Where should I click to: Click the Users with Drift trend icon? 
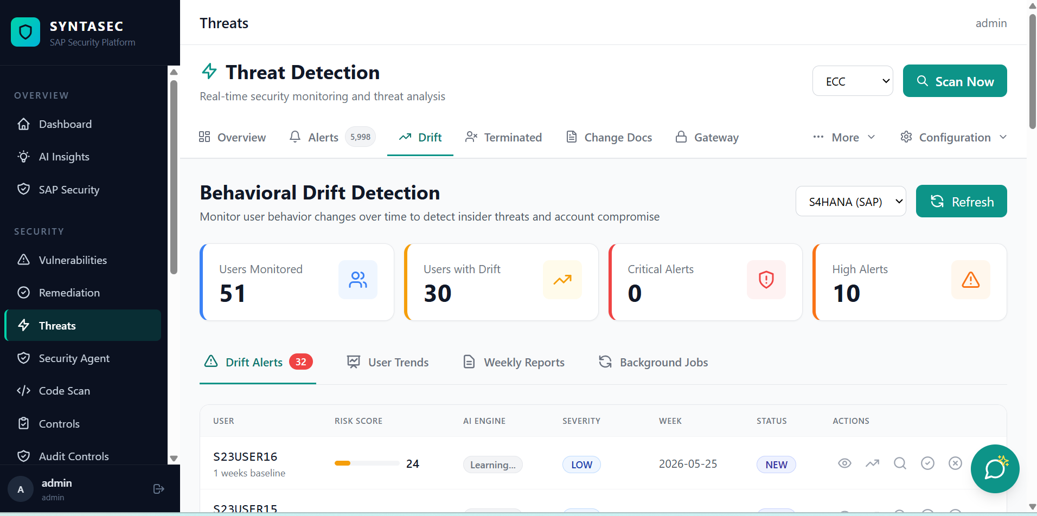click(562, 280)
